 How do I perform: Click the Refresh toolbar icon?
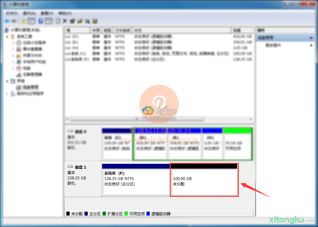tap(58, 21)
